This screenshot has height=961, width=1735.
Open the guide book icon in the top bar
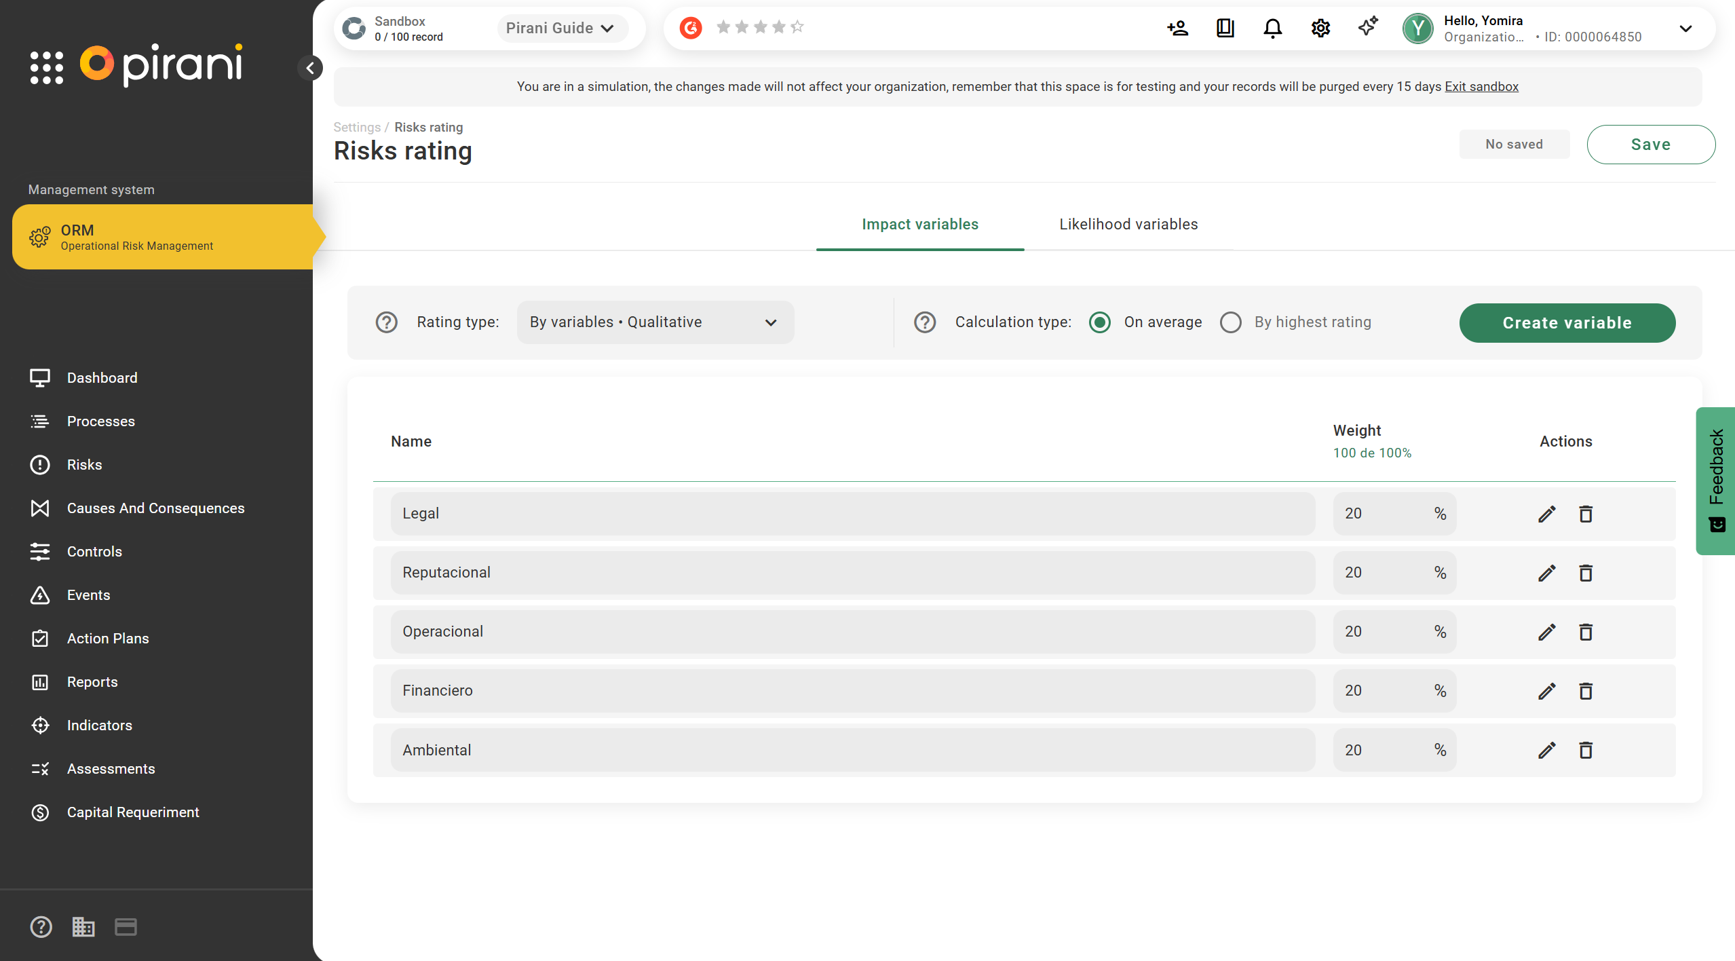[1225, 29]
